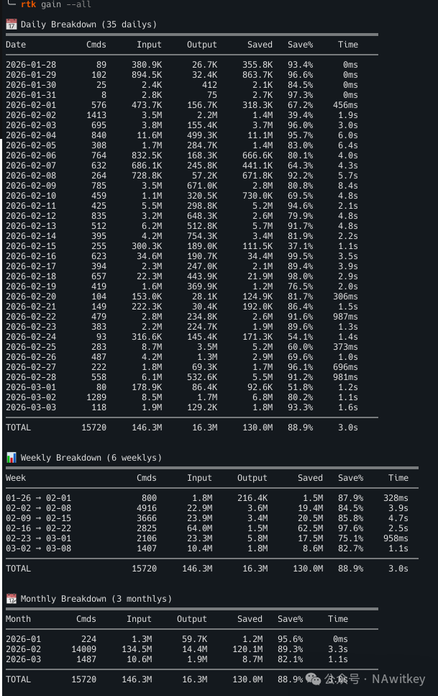Select the "Daily Breakdown (35 dailys)" heading
This screenshot has width=438, height=696.
point(88,24)
